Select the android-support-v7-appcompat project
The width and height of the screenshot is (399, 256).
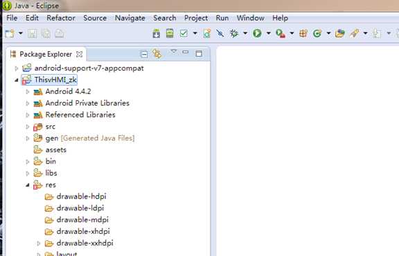click(x=89, y=68)
